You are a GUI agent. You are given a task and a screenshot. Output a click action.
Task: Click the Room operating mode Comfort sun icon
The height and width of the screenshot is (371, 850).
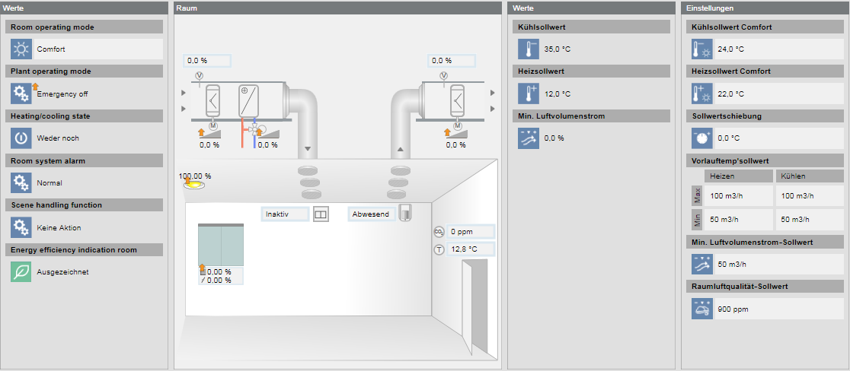click(x=21, y=49)
